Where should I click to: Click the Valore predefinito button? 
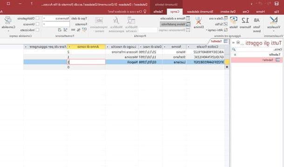[x=175, y=24]
